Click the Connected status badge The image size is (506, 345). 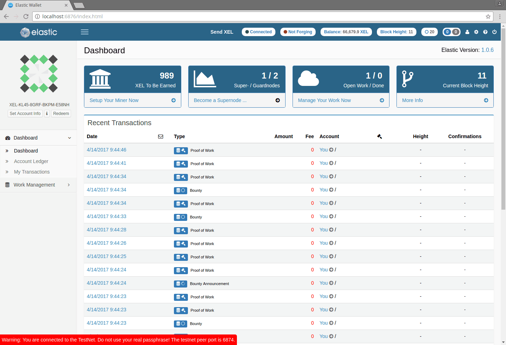pyautogui.click(x=259, y=32)
